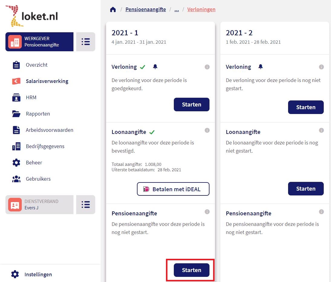Expand the collapsed breadcrumb ellipsis
Viewport: 331px width, 282px height.
point(177,9)
